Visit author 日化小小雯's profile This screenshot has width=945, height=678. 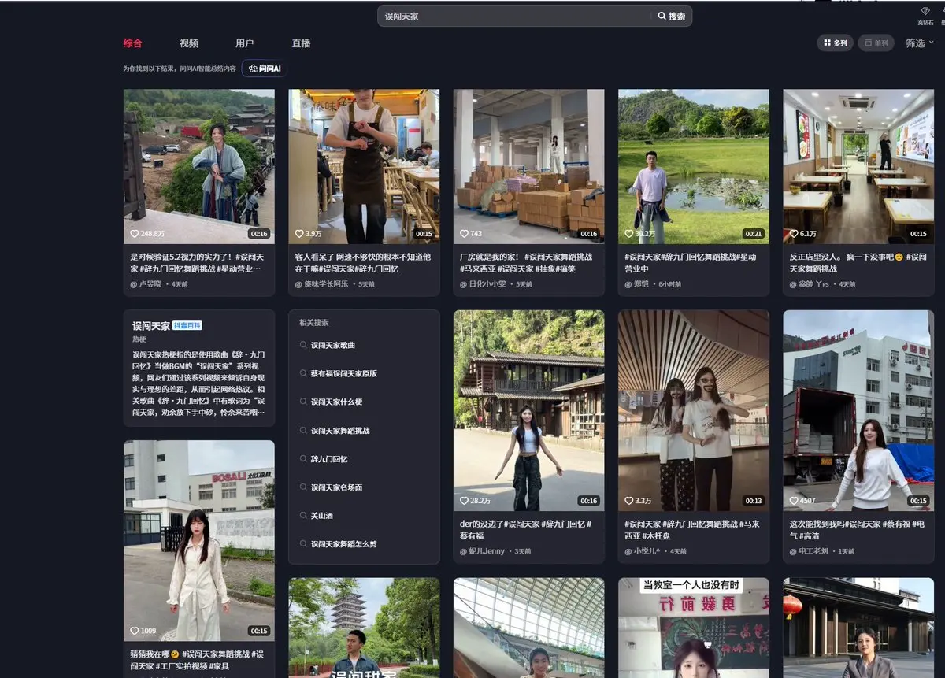pos(487,284)
